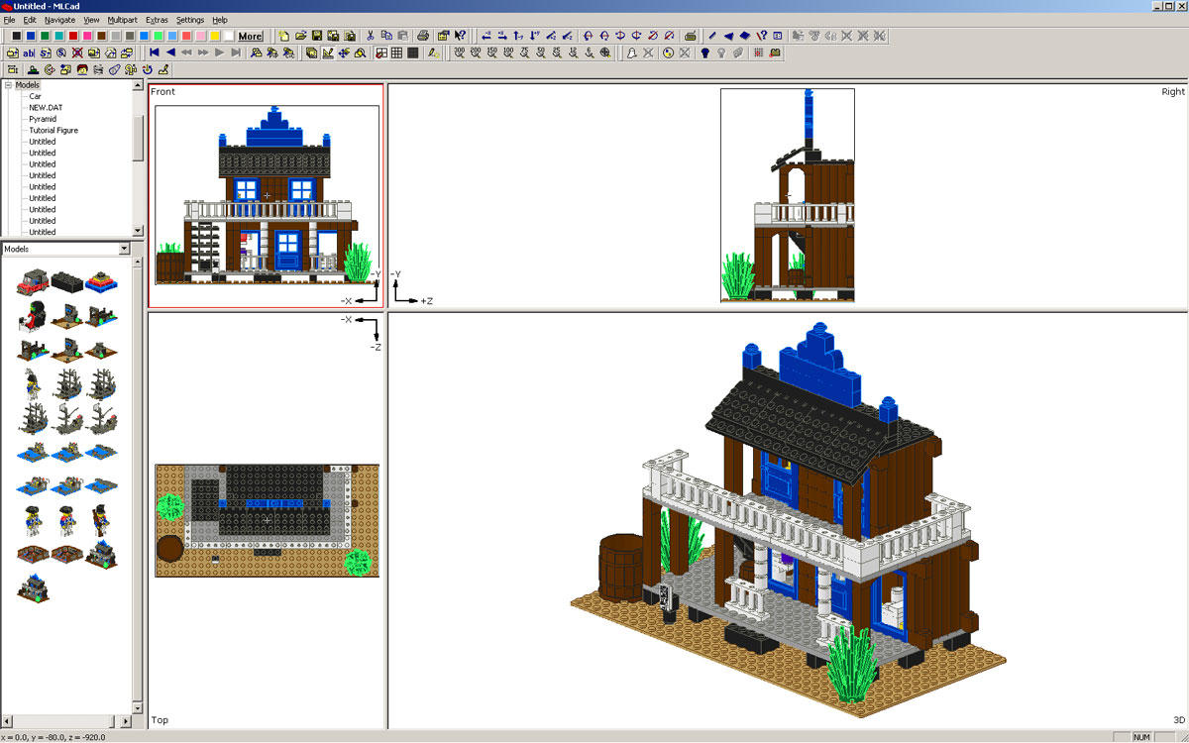This screenshot has width=1189, height=743.
Task: Open the Settings menu
Action: 189,20
